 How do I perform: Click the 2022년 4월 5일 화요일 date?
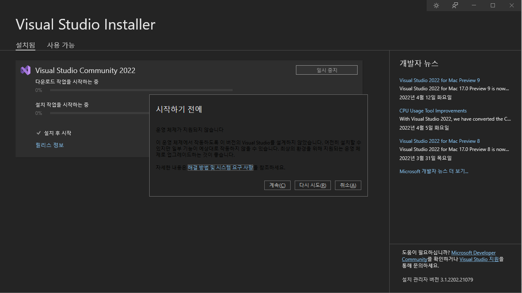(424, 128)
